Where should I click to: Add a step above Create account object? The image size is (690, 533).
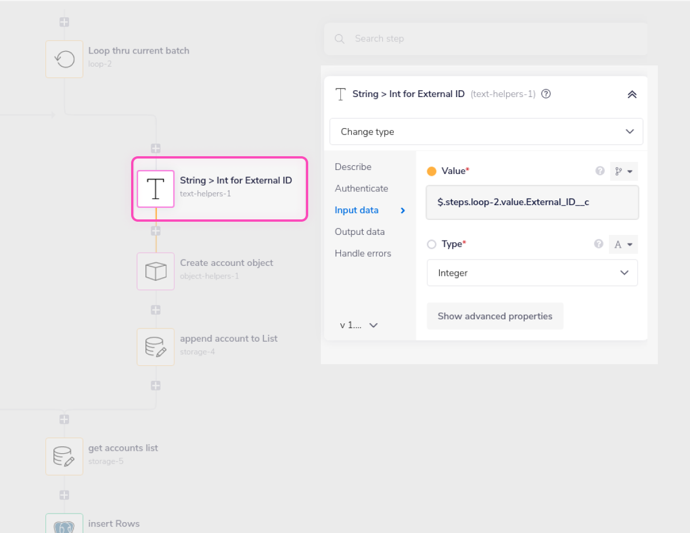(156, 231)
